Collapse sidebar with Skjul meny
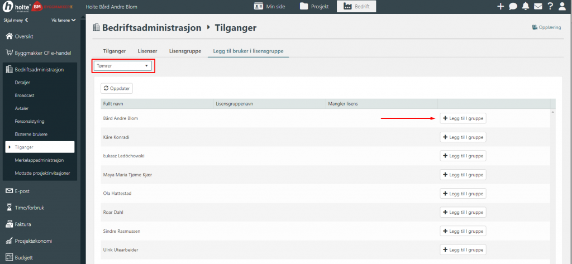The height and width of the screenshot is (264, 572). (x=16, y=20)
